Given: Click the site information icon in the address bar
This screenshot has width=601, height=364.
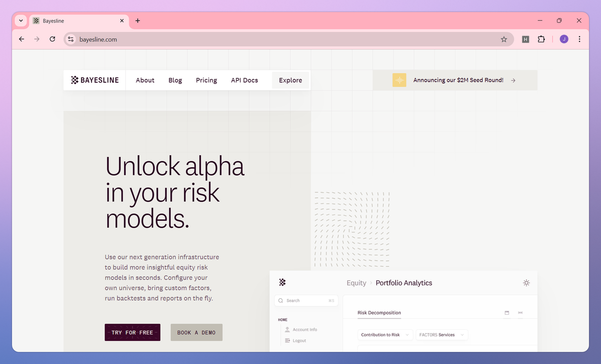Looking at the screenshot, I should pos(71,39).
